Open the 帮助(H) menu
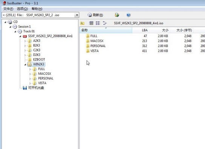Screen dimensions: 205x149 [x=37, y=9]
